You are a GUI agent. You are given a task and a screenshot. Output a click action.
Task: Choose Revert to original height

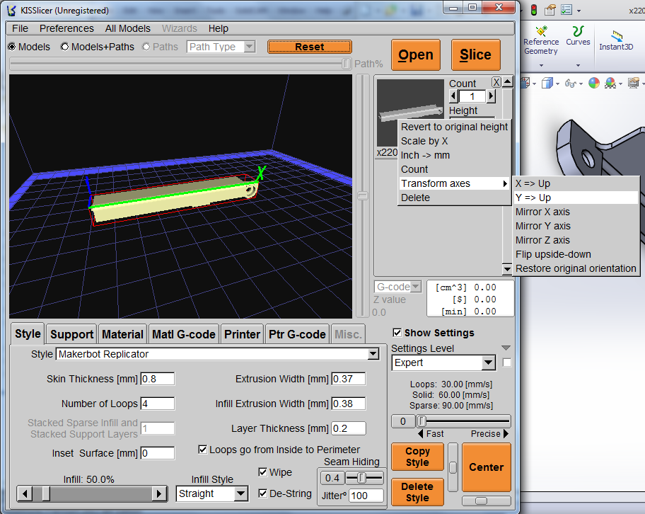pyautogui.click(x=455, y=127)
